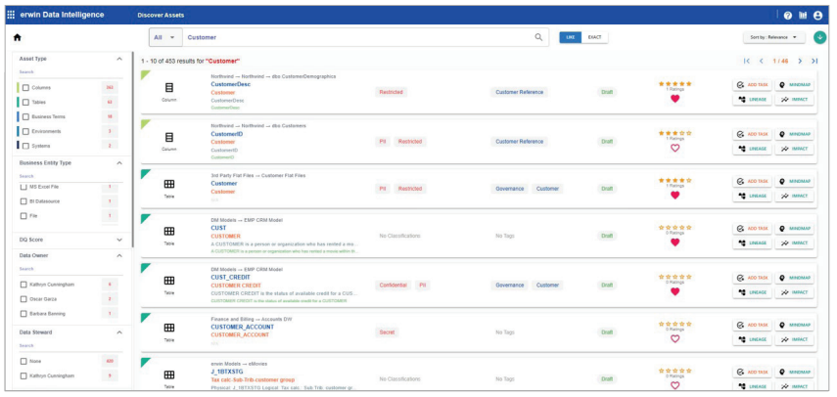The width and height of the screenshot is (837, 397).
Task: Collapse the Data Owner filter section
Action: [119, 255]
